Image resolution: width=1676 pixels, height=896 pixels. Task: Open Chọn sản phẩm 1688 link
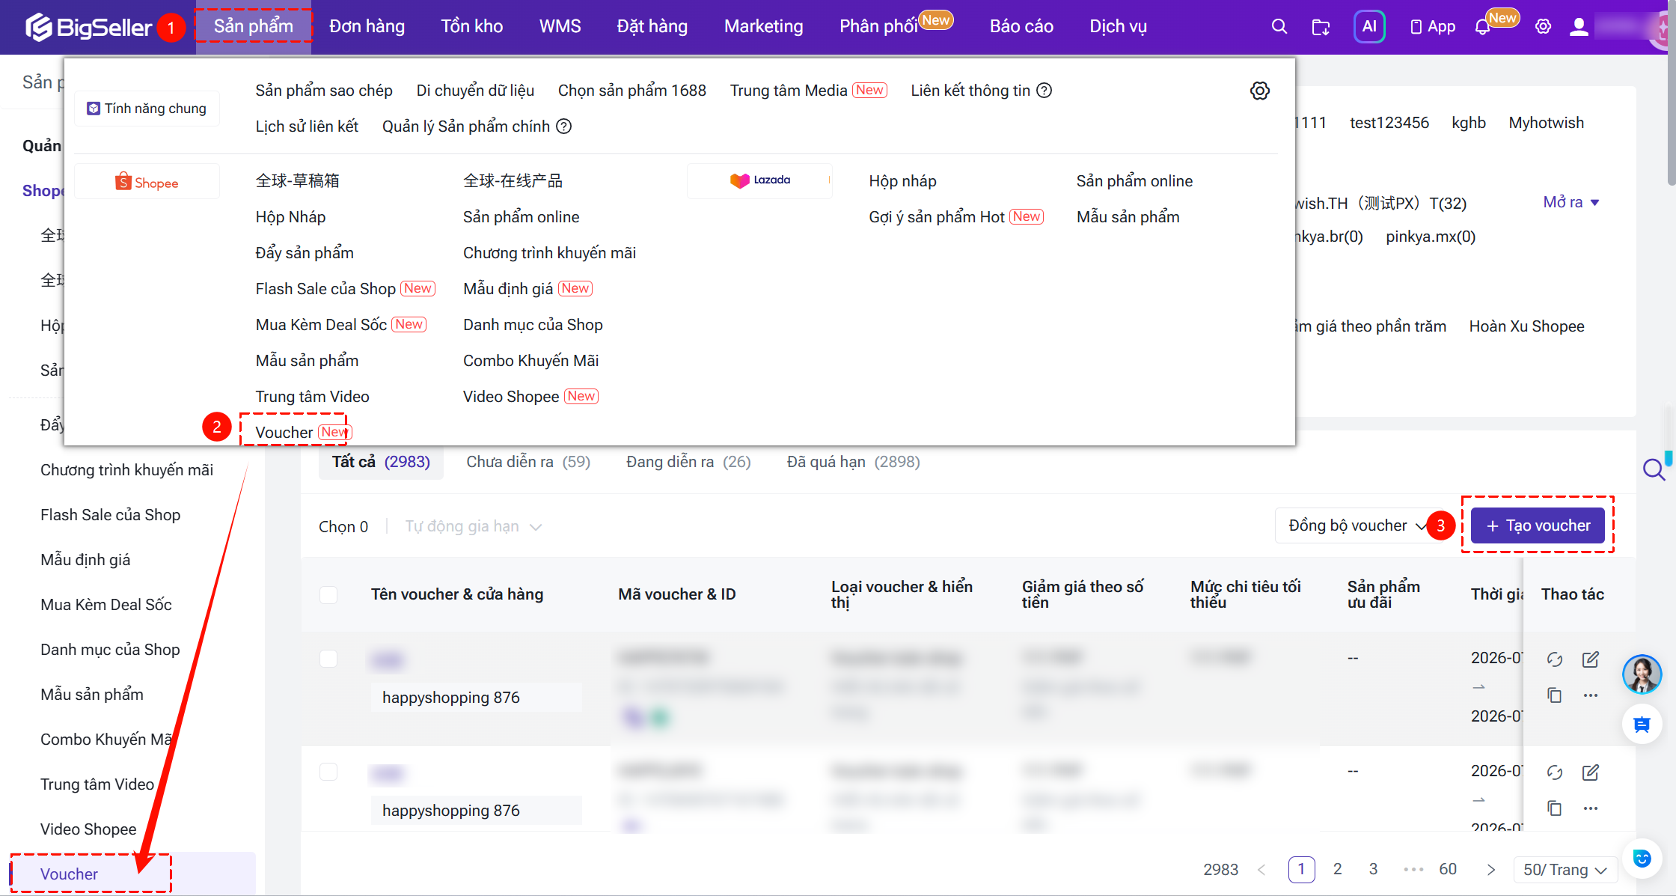[x=632, y=91]
